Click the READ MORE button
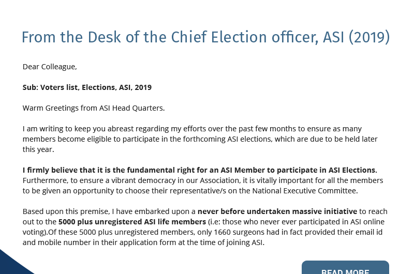This screenshot has height=274, width=414. (345, 269)
